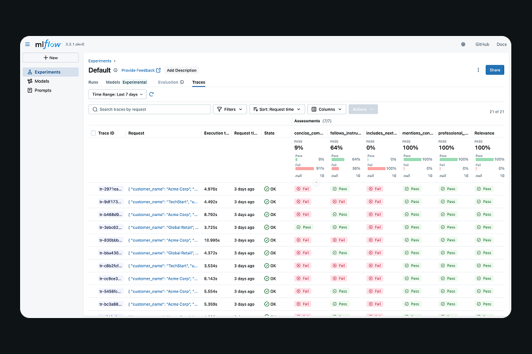The height and width of the screenshot is (354, 532).
Task: Switch to the Runs tab
Action: click(x=93, y=82)
